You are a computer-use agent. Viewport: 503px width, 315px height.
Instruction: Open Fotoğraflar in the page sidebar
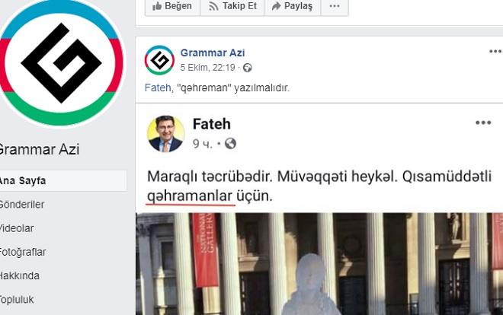(23, 252)
